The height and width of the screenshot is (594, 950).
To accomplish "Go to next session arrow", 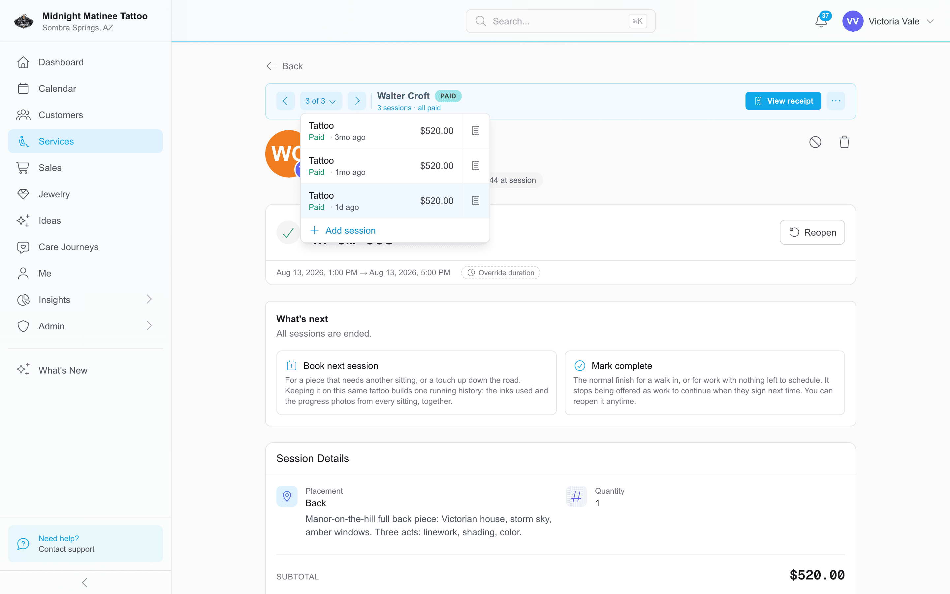I will point(357,101).
